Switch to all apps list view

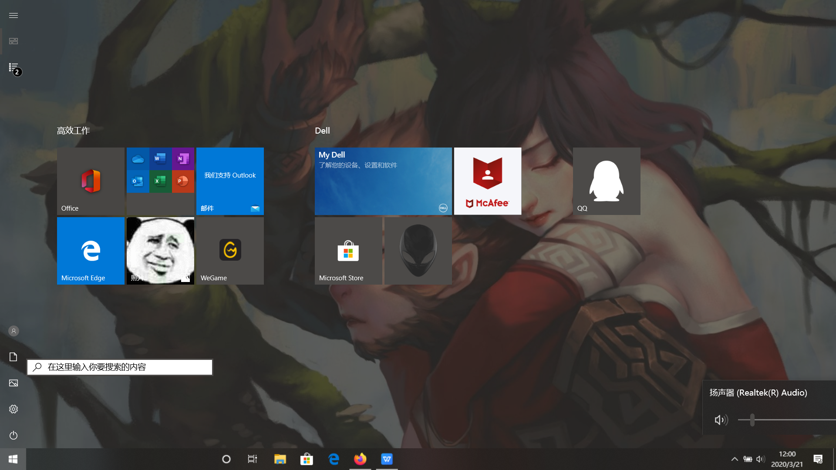tap(13, 67)
